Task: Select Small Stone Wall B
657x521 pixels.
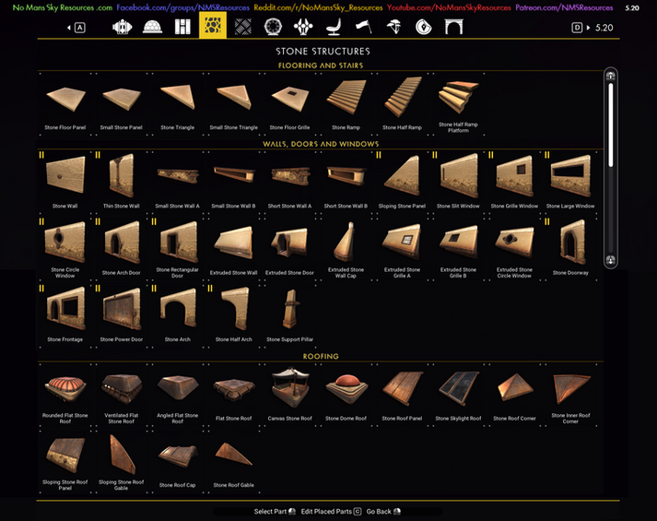Action: click(x=234, y=181)
